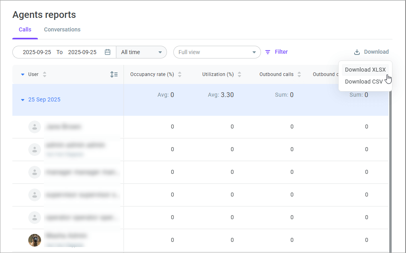Expand the User column grouping arrow
Viewport: 406px width, 253px height.
click(x=23, y=74)
